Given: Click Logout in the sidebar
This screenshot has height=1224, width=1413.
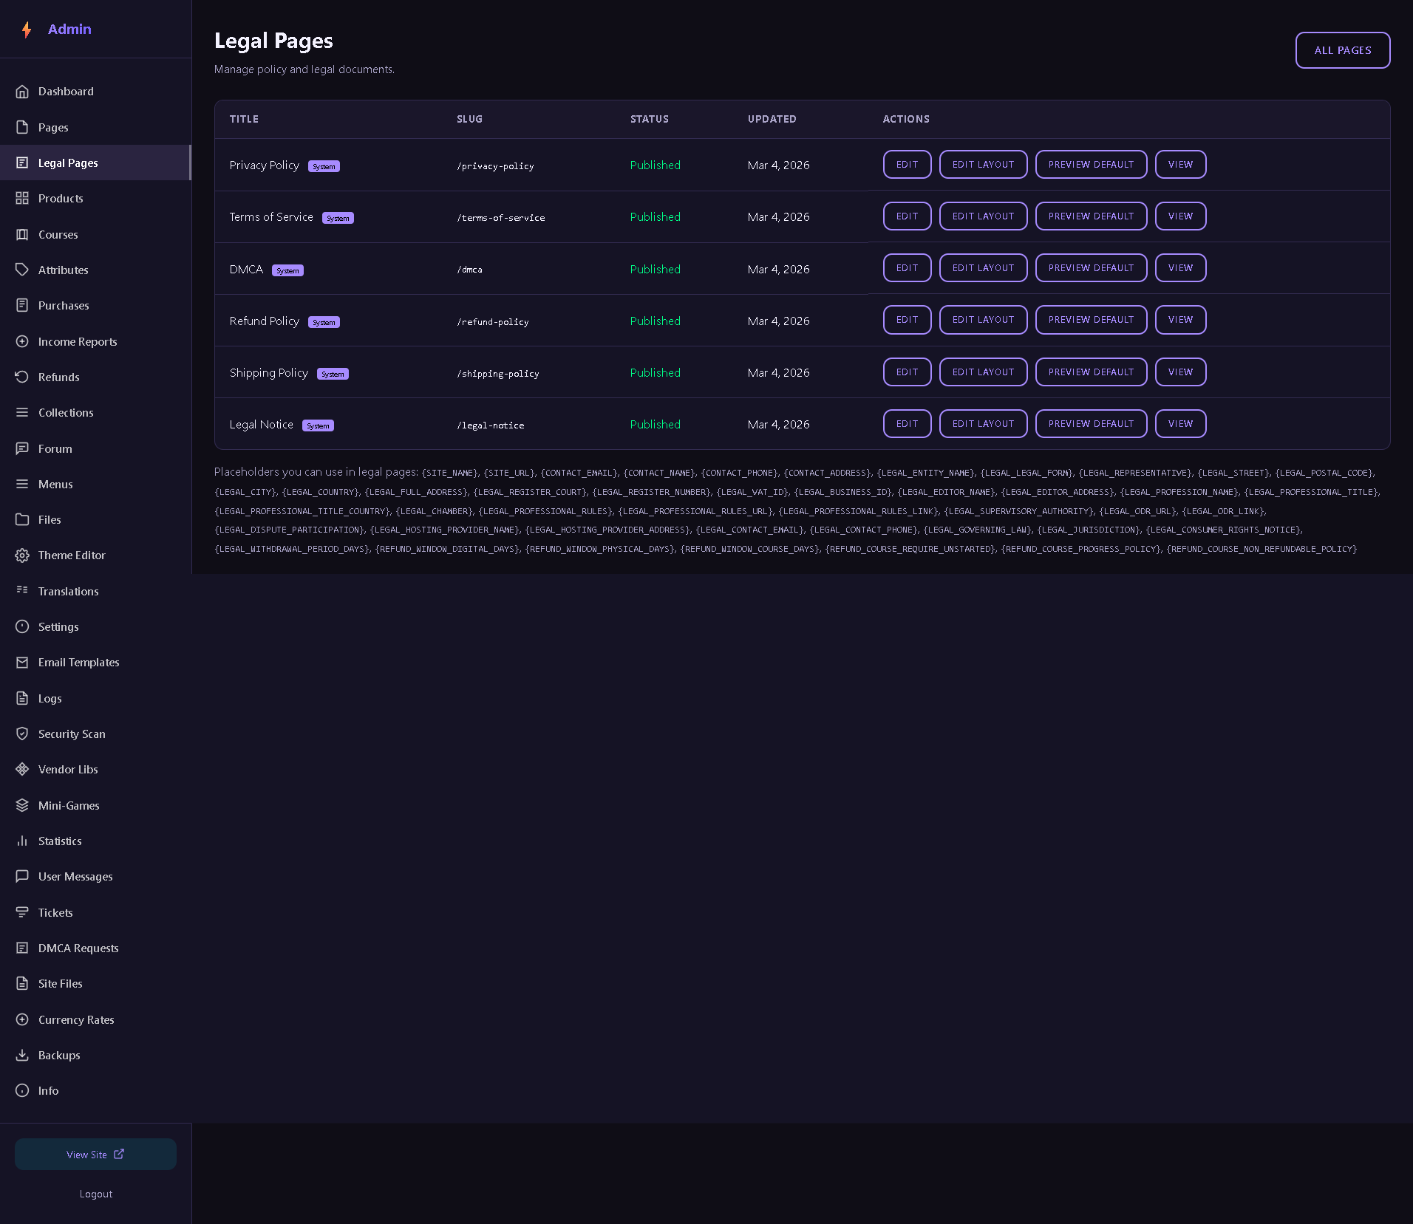Looking at the screenshot, I should point(96,1194).
